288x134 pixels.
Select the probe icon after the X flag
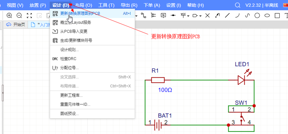[x=217, y=16]
